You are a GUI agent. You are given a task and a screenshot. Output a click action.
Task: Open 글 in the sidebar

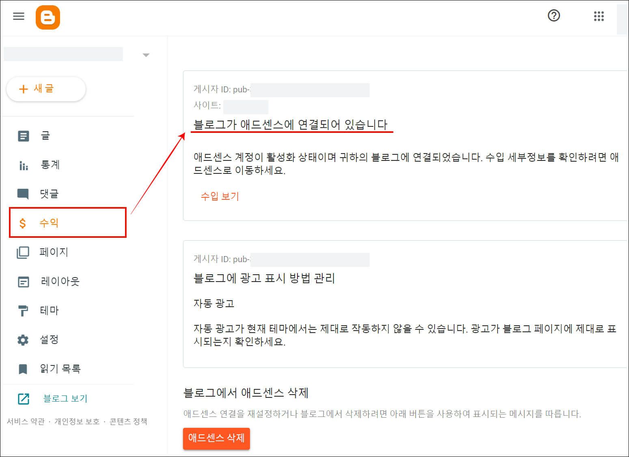(x=45, y=136)
